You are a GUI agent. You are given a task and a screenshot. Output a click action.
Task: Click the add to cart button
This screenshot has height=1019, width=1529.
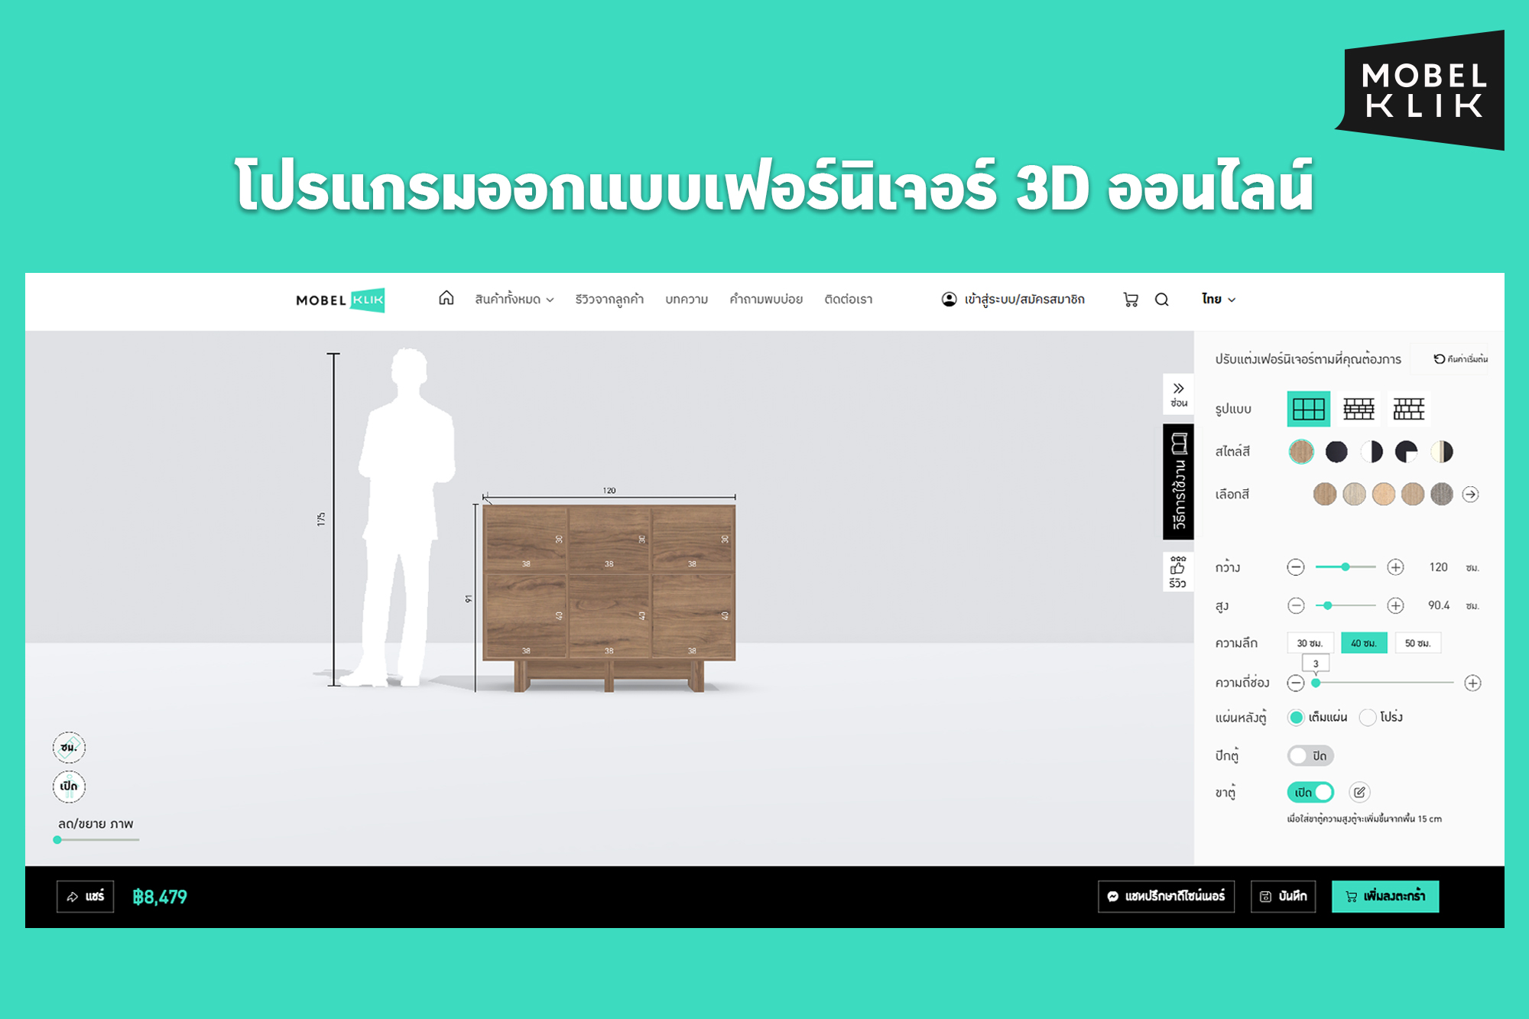point(1385,896)
